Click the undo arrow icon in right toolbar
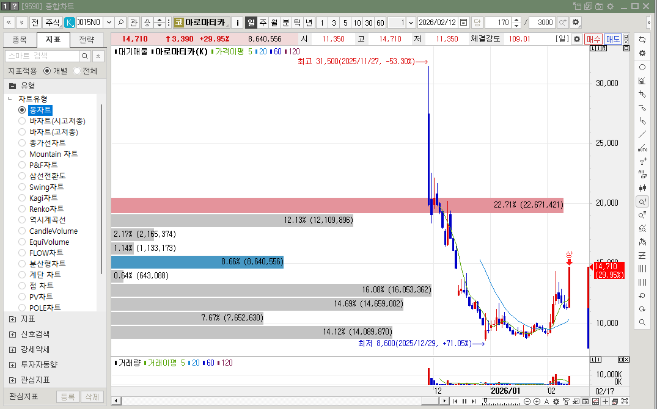This screenshot has width=657, height=409. tap(642, 295)
